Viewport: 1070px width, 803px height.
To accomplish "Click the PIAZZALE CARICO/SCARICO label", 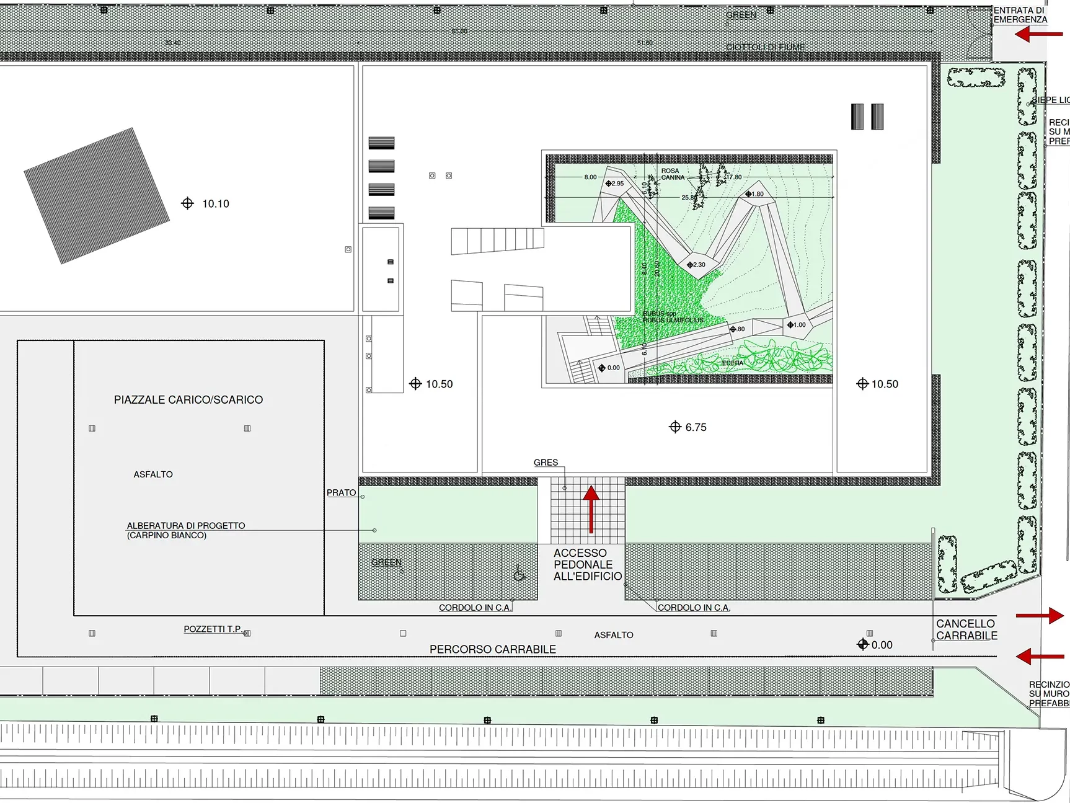I will [x=188, y=400].
